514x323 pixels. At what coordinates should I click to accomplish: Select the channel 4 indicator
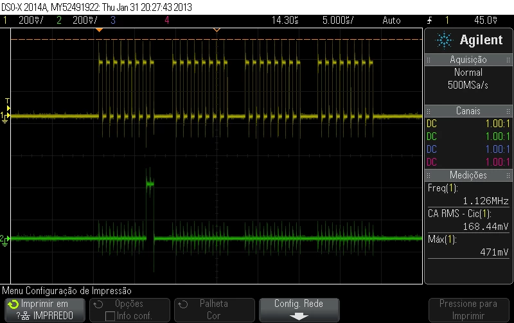pos(167,21)
